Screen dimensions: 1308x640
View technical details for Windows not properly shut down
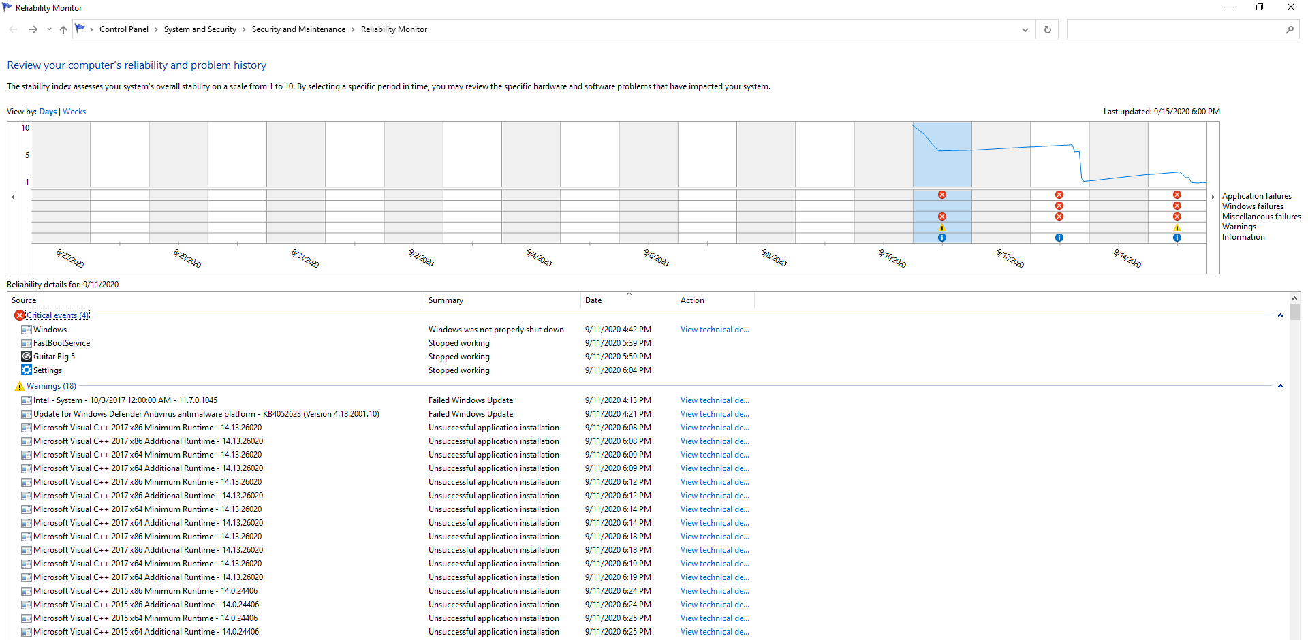(x=715, y=330)
